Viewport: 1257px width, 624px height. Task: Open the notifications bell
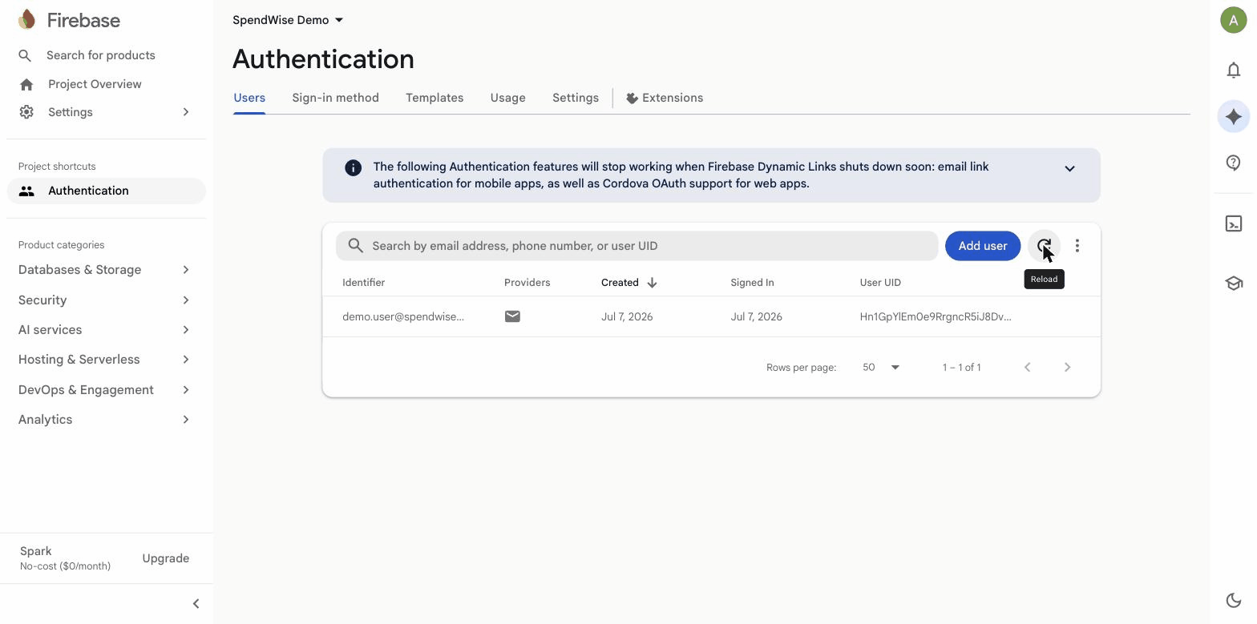click(x=1234, y=70)
